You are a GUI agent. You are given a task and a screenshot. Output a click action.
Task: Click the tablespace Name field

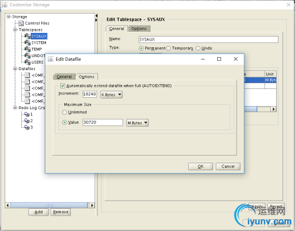[208, 39]
